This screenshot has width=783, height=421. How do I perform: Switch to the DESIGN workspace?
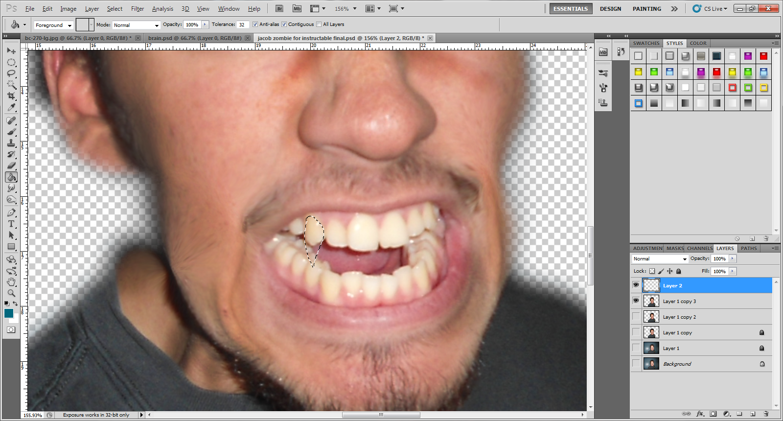tap(611, 9)
